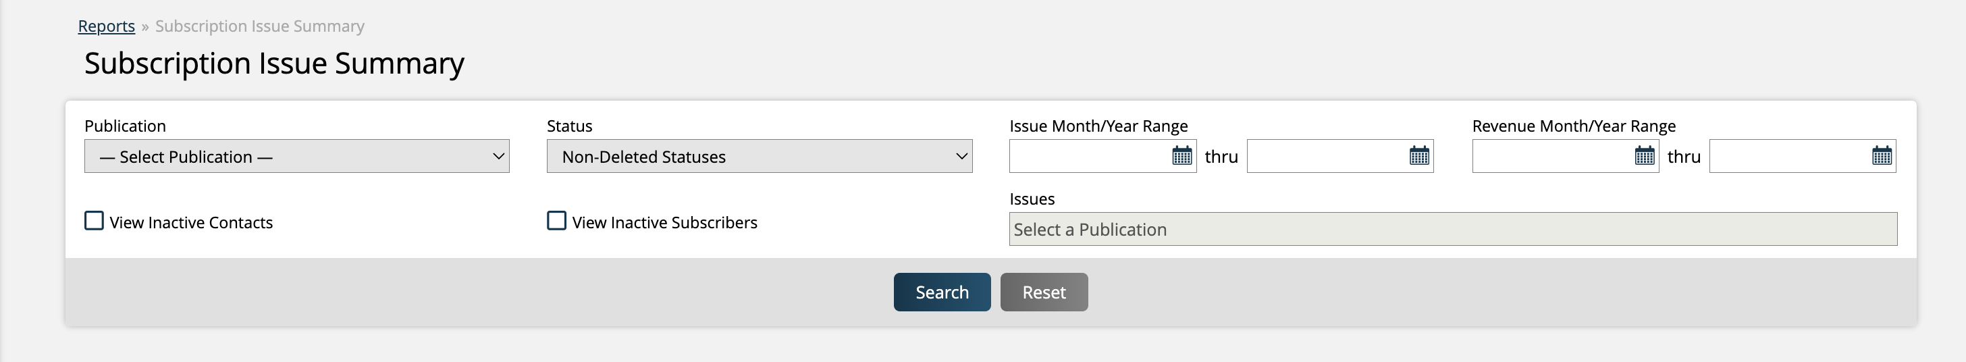Click the Reset button
This screenshot has height=362, width=1966.
tap(1043, 292)
